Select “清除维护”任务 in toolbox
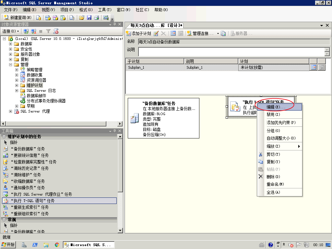The width and height of the screenshot is (332, 249). (x=59, y=175)
